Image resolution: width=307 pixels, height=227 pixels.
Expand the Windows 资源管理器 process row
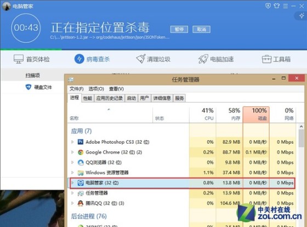(x=72, y=172)
